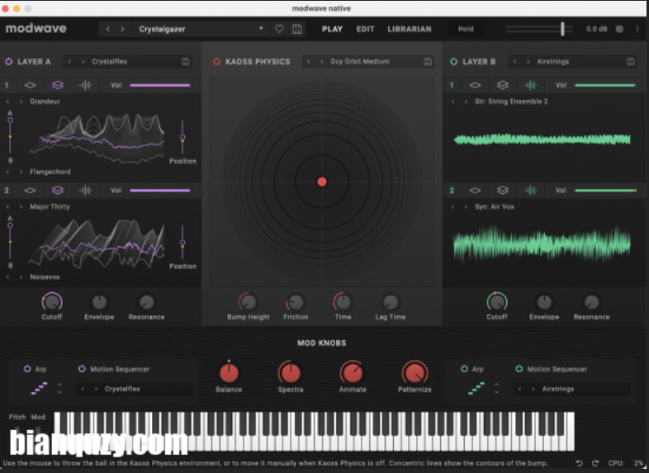Toggle Layer B Motion Sequencer power
The image size is (649, 473).
(x=519, y=369)
